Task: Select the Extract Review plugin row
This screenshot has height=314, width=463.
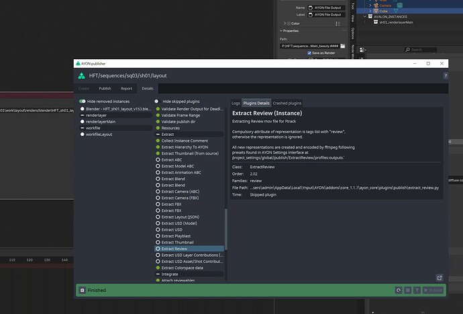Action: tap(189, 249)
